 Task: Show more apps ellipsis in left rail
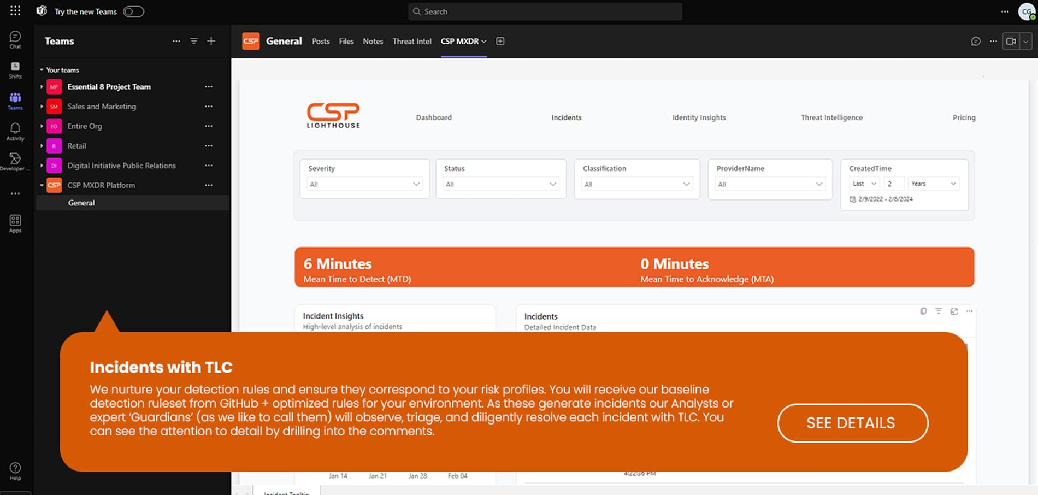coord(15,193)
